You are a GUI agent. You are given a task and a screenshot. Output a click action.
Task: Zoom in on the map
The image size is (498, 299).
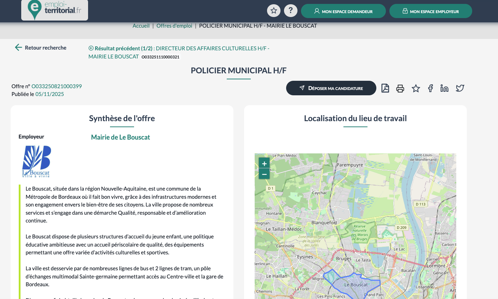point(264,163)
